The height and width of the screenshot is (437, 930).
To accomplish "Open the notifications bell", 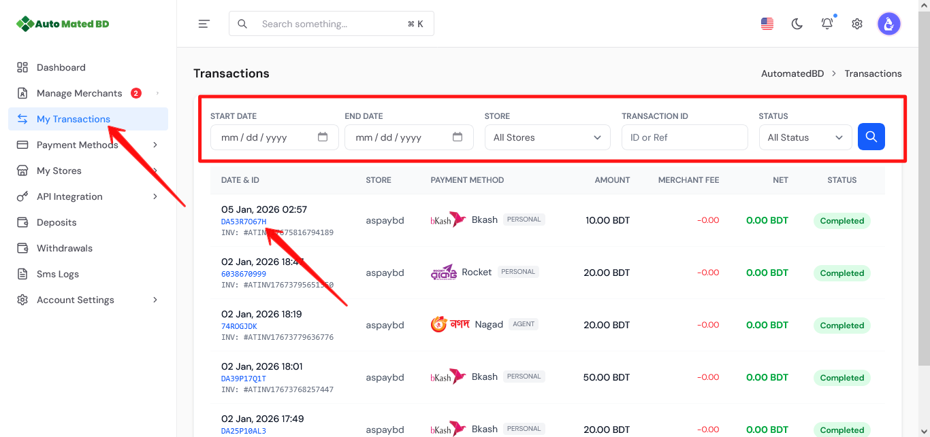I will pos(827,22).
